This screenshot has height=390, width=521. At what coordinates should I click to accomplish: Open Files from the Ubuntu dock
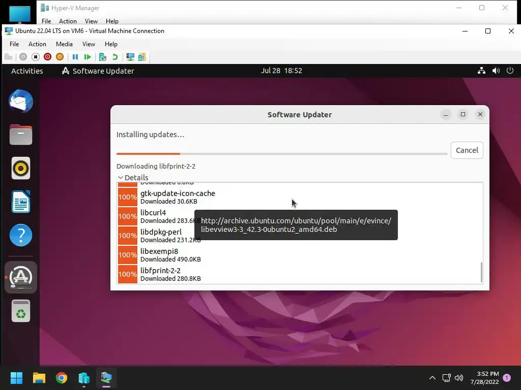point(21,135)
